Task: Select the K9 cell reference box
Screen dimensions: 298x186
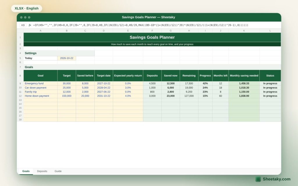Action: (x=23, y=25)
